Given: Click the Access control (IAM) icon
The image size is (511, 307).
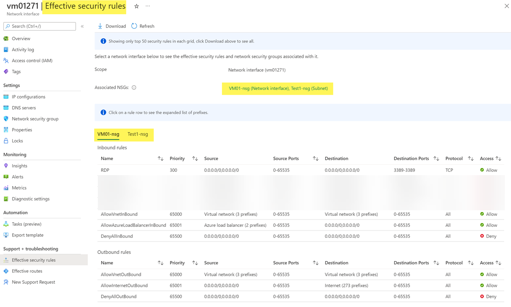Looking at the screenshot, I should tap(6, 60).
